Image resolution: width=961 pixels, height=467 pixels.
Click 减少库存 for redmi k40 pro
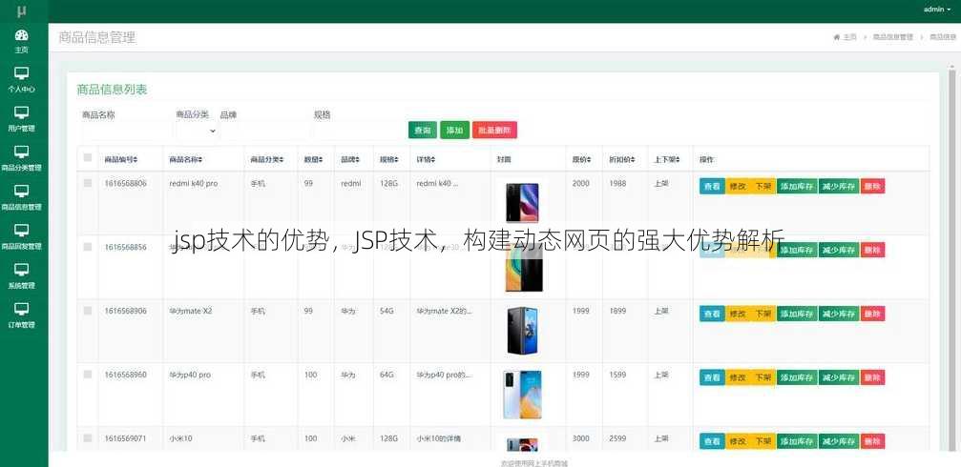tap(839, 186)
